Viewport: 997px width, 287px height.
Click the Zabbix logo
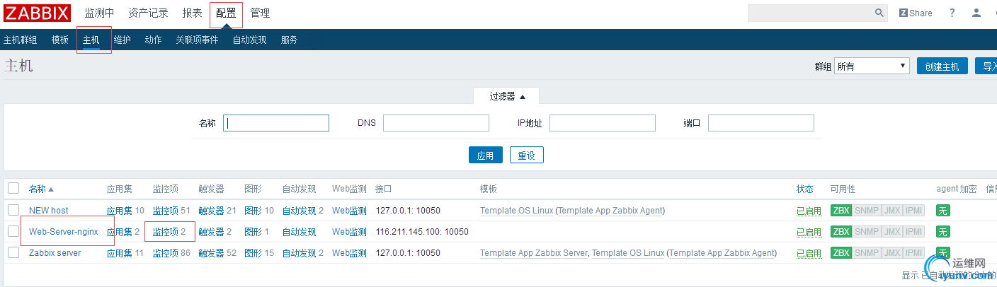point(38,13)
